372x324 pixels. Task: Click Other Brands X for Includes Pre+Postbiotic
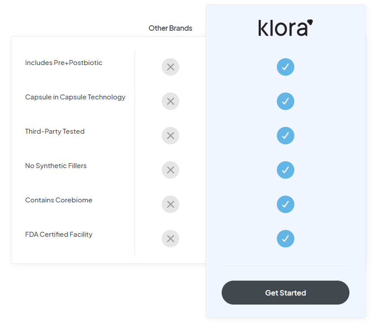click(170, 67)
